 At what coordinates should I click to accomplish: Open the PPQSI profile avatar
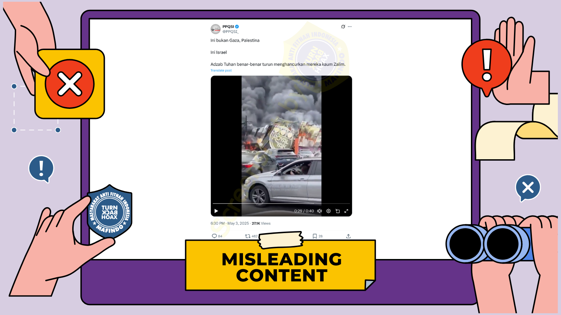point(215,29)
